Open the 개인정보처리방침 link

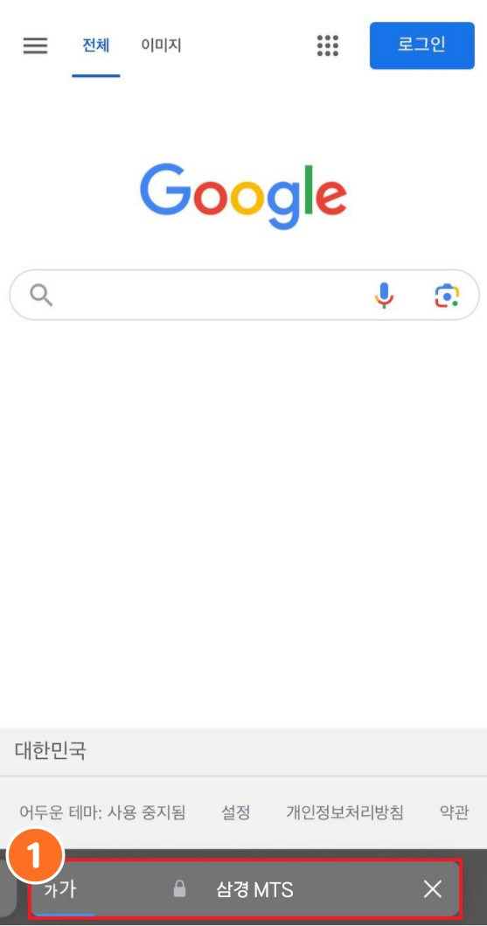point(344,812)
